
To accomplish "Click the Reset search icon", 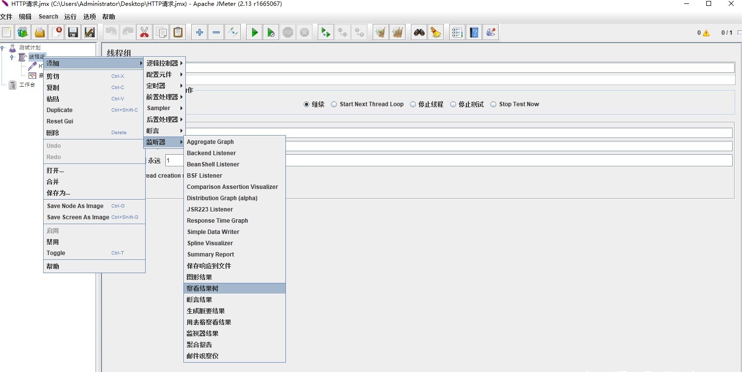I will [x=435, y=32].
